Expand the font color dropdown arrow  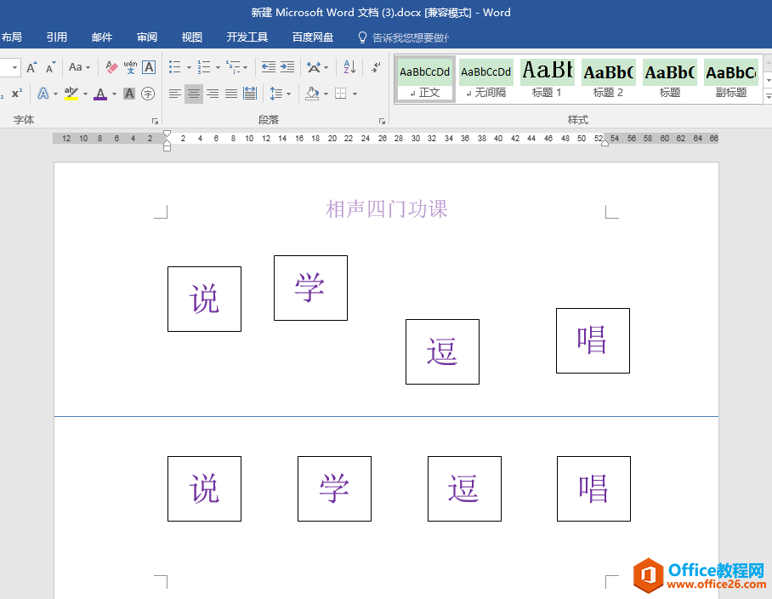114,94
